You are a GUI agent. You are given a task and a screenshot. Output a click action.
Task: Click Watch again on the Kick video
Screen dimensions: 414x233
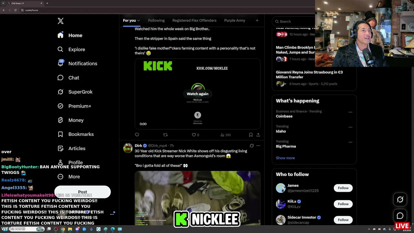click(x=198, y=94)
